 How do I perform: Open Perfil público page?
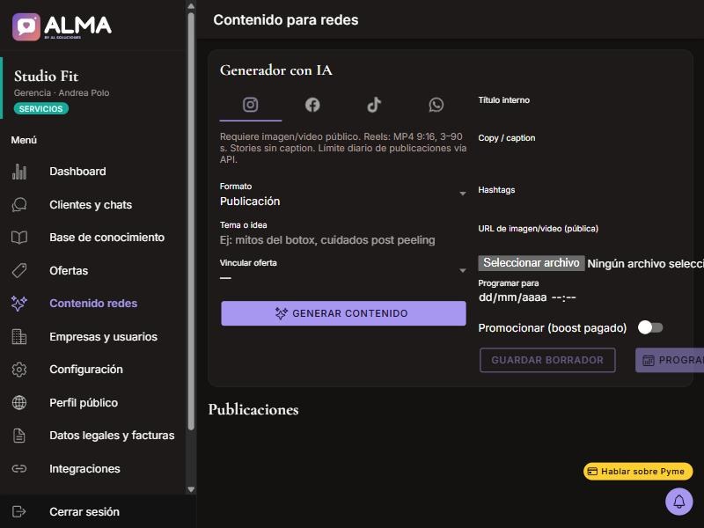click(93, 403)
